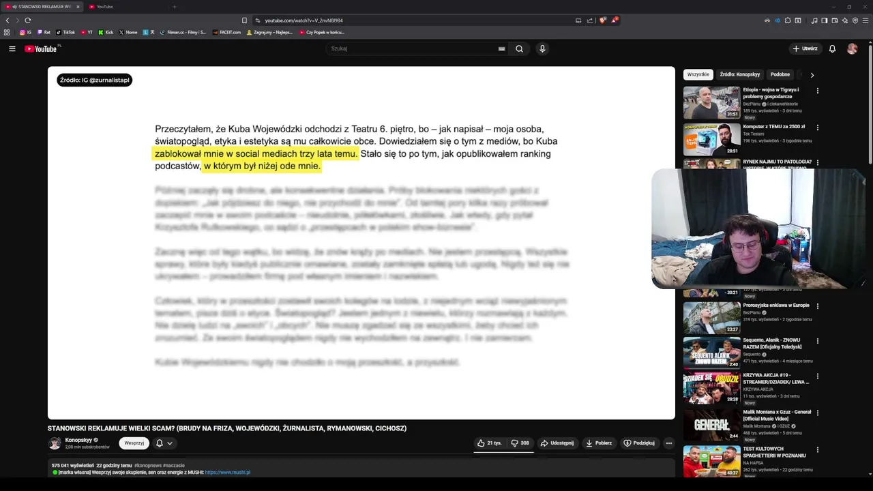
Task: Open options for Krzywa Akcja #19 video
Action: click(x=817, y=376)
